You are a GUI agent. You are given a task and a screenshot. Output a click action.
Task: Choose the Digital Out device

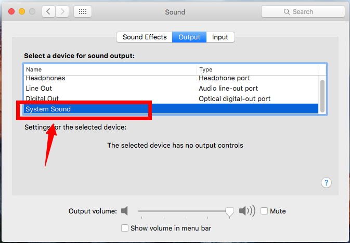171,98
